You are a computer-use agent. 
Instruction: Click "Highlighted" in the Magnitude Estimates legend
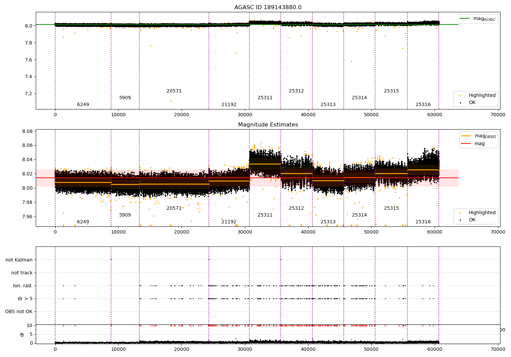pyautogui.click(x=482, y=213)
